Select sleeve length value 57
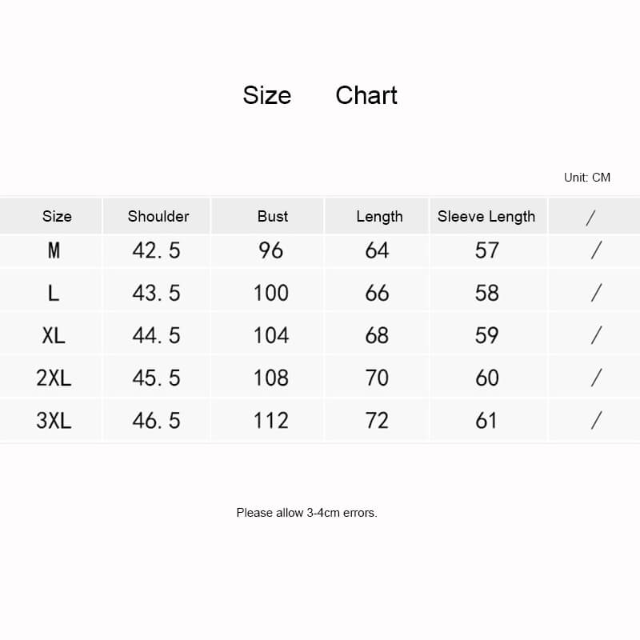This screenshot has width=640, height=640. [x=486, y=251]
